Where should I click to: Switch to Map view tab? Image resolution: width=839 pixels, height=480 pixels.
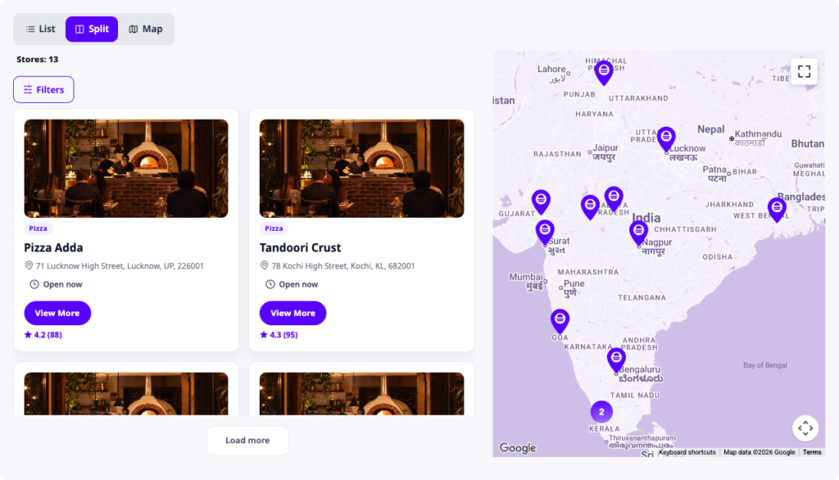point(146,29)
